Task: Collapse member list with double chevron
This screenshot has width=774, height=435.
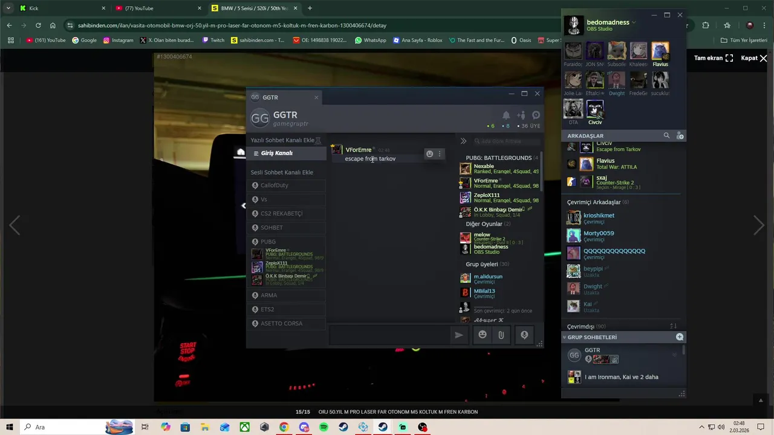Action: (x=463, y=141)
